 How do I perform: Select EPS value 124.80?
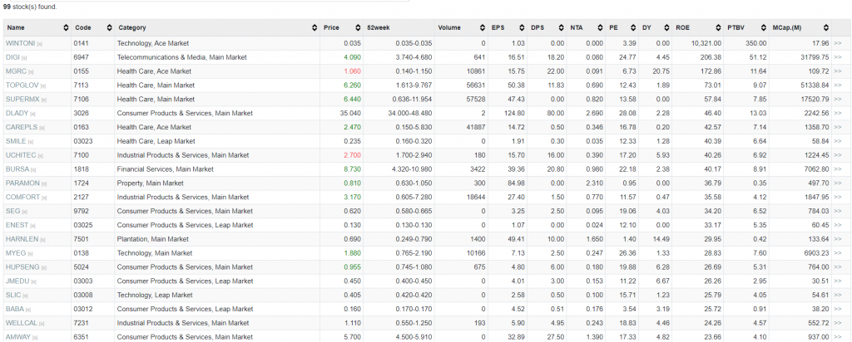[x=514, y=113]
